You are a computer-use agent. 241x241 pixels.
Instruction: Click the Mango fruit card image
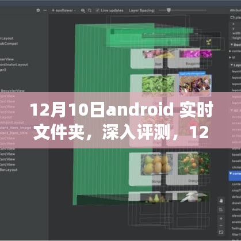157,165
